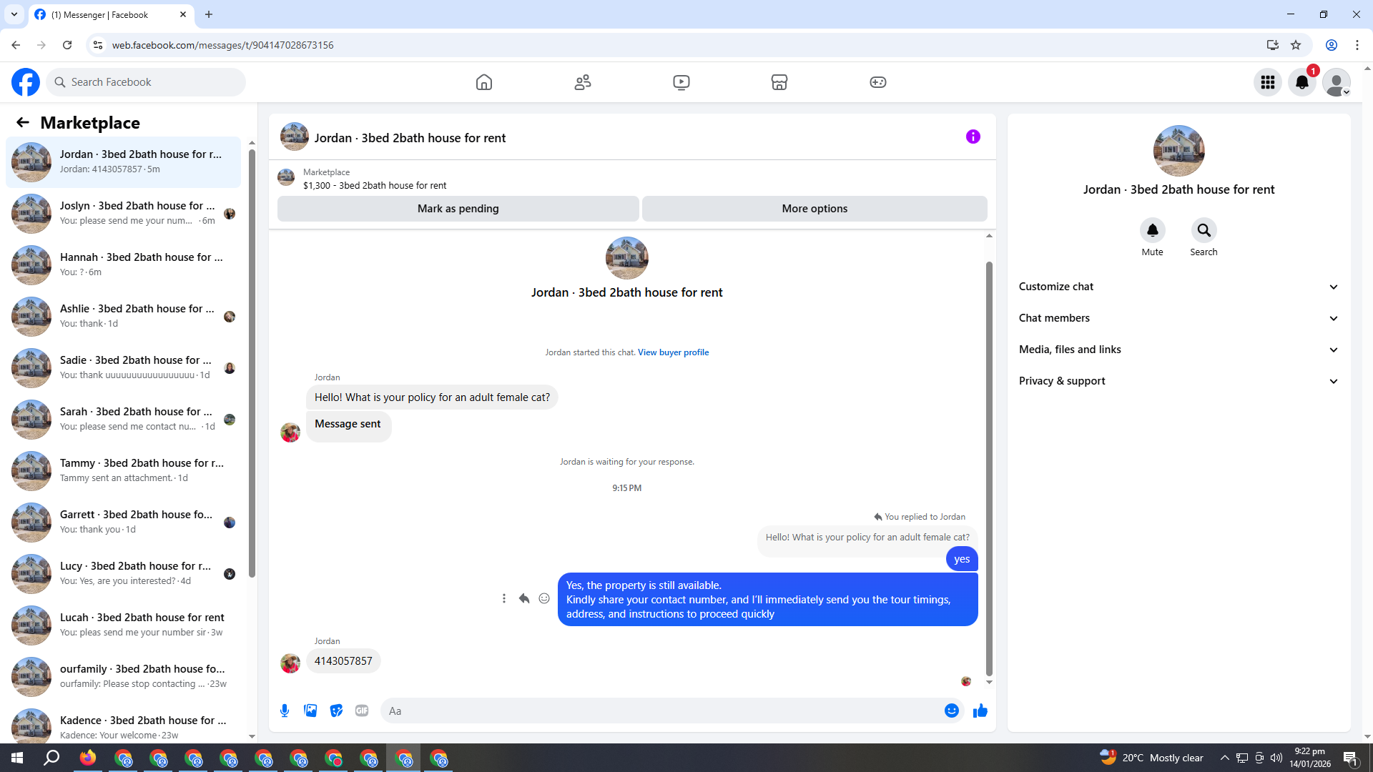Open the GIF picker
The height and width of the screenshot is (772, 1373).
tap(362, 711)
